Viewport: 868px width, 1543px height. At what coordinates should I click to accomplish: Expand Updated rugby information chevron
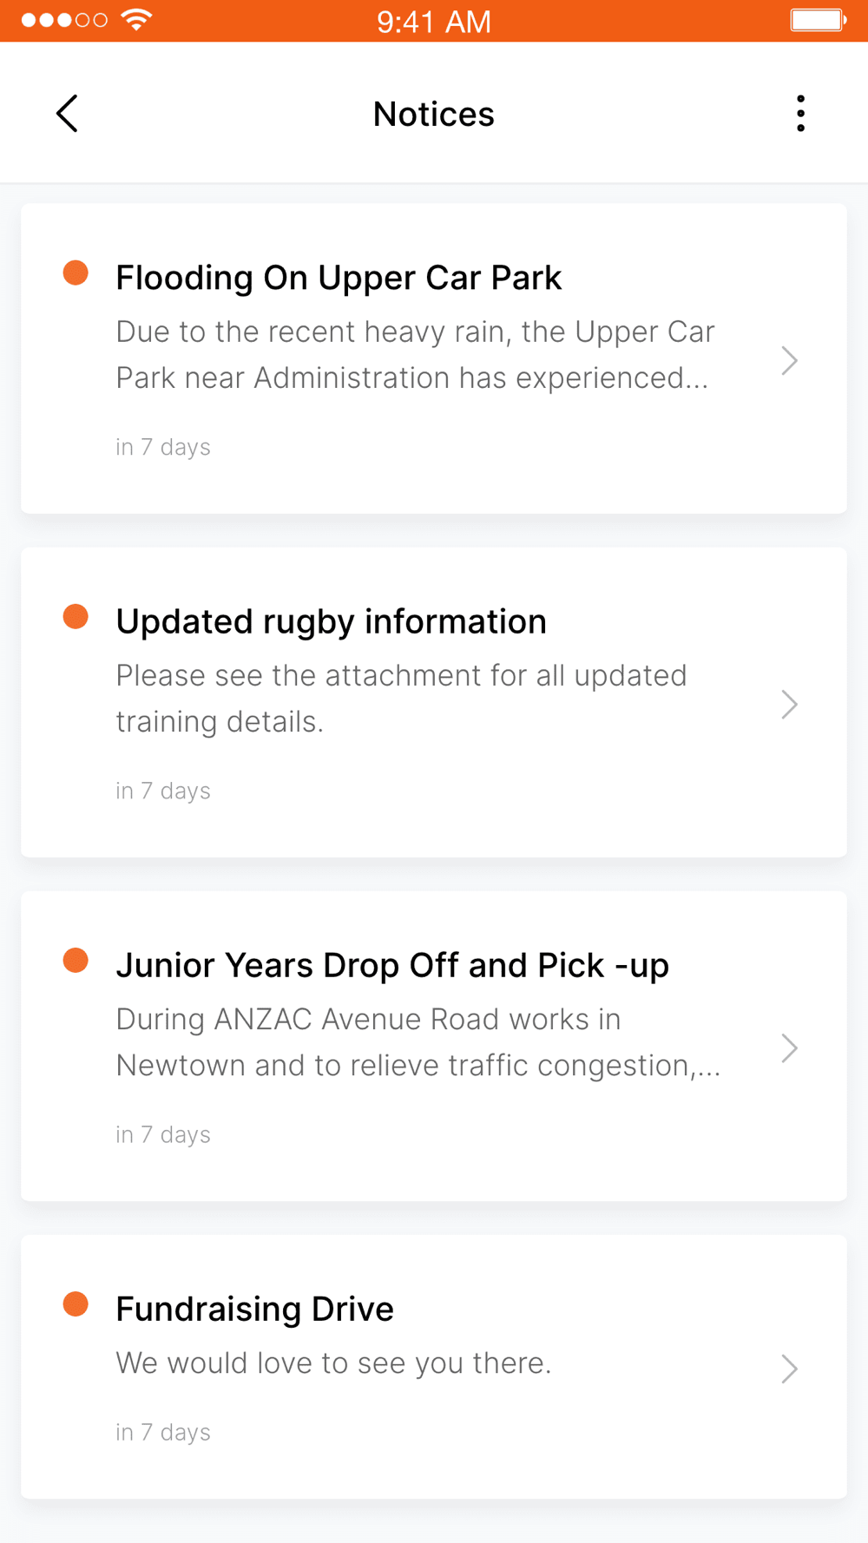(x=788, y=704)
